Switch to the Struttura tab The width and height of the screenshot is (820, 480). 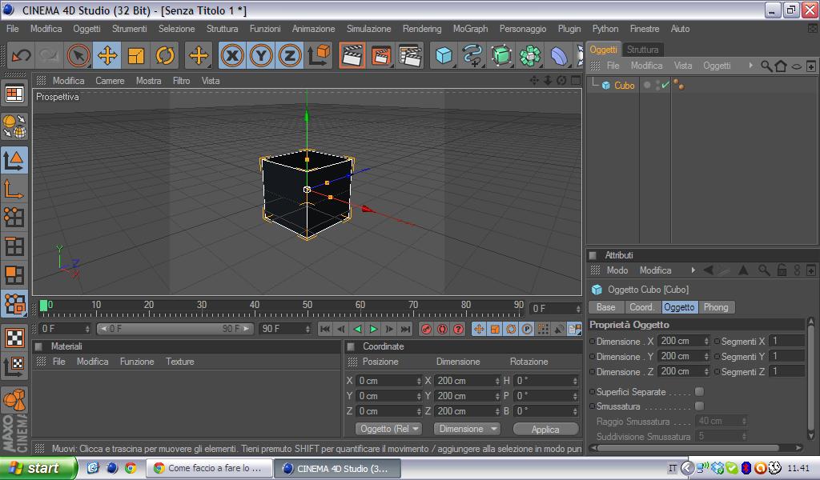click(642, 50)
